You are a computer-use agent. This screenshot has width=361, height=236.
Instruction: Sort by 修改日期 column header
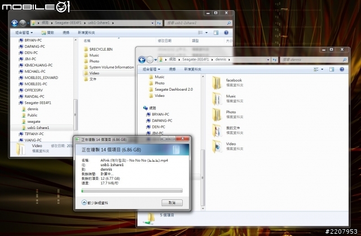click(165, 41)
